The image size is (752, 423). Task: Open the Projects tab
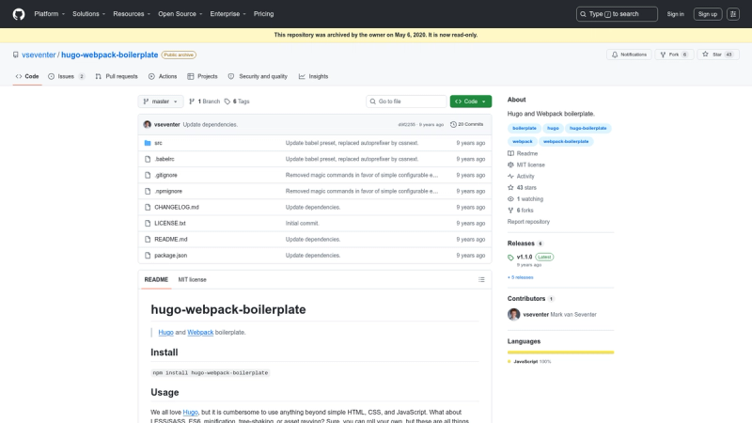point(202,76)
